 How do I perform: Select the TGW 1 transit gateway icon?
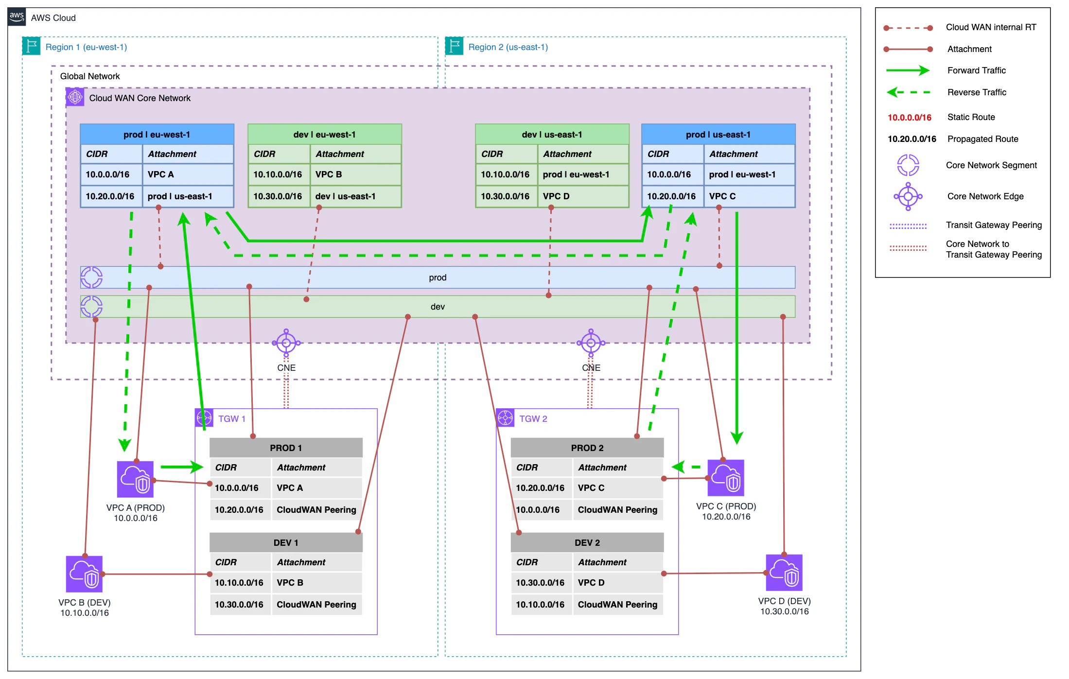[x=204, y=418]
